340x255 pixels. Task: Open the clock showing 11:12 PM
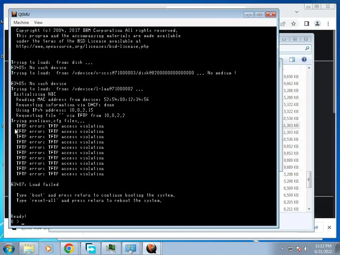click(x=323, y=249)
